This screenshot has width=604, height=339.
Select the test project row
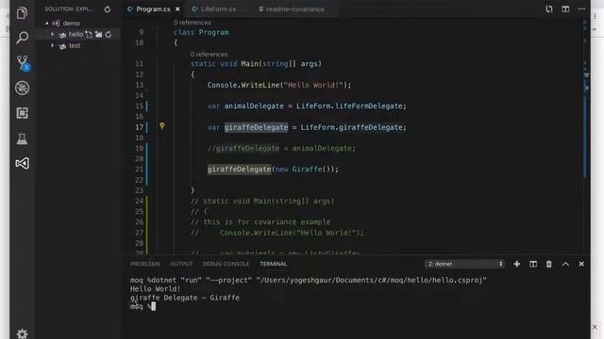[78, 46]
